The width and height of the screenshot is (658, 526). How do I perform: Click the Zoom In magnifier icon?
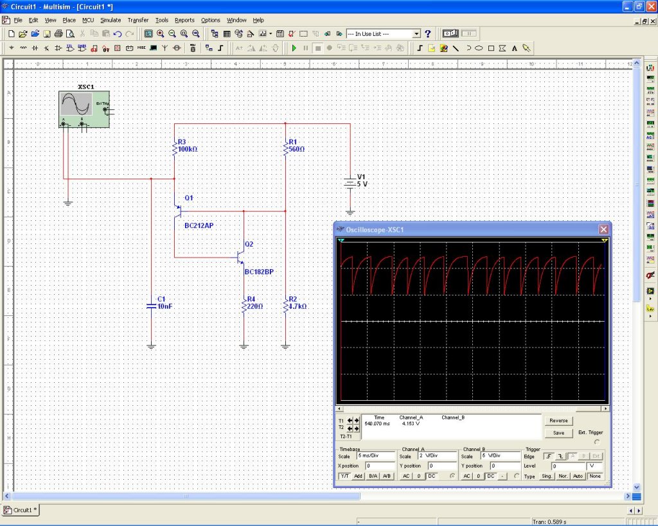click(x=161, y=33)
